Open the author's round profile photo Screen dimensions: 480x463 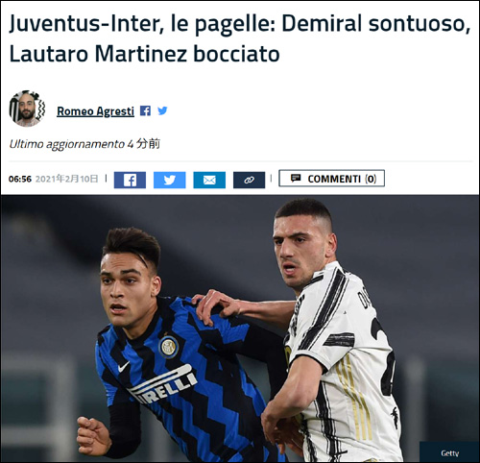coord(27,109)
